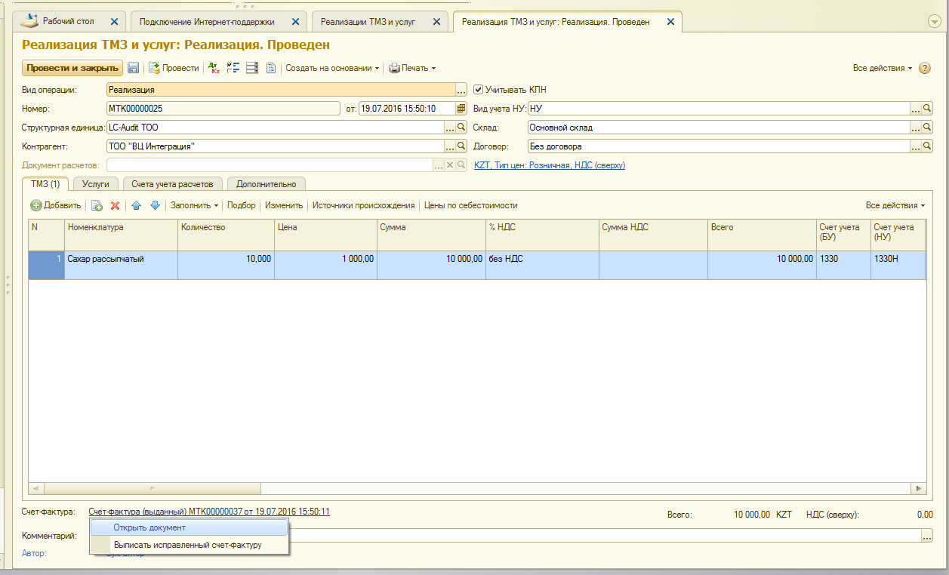Open the calendar picker for the date
The height and width of the screenshot is (575, 949).
[x=461, y=109]
